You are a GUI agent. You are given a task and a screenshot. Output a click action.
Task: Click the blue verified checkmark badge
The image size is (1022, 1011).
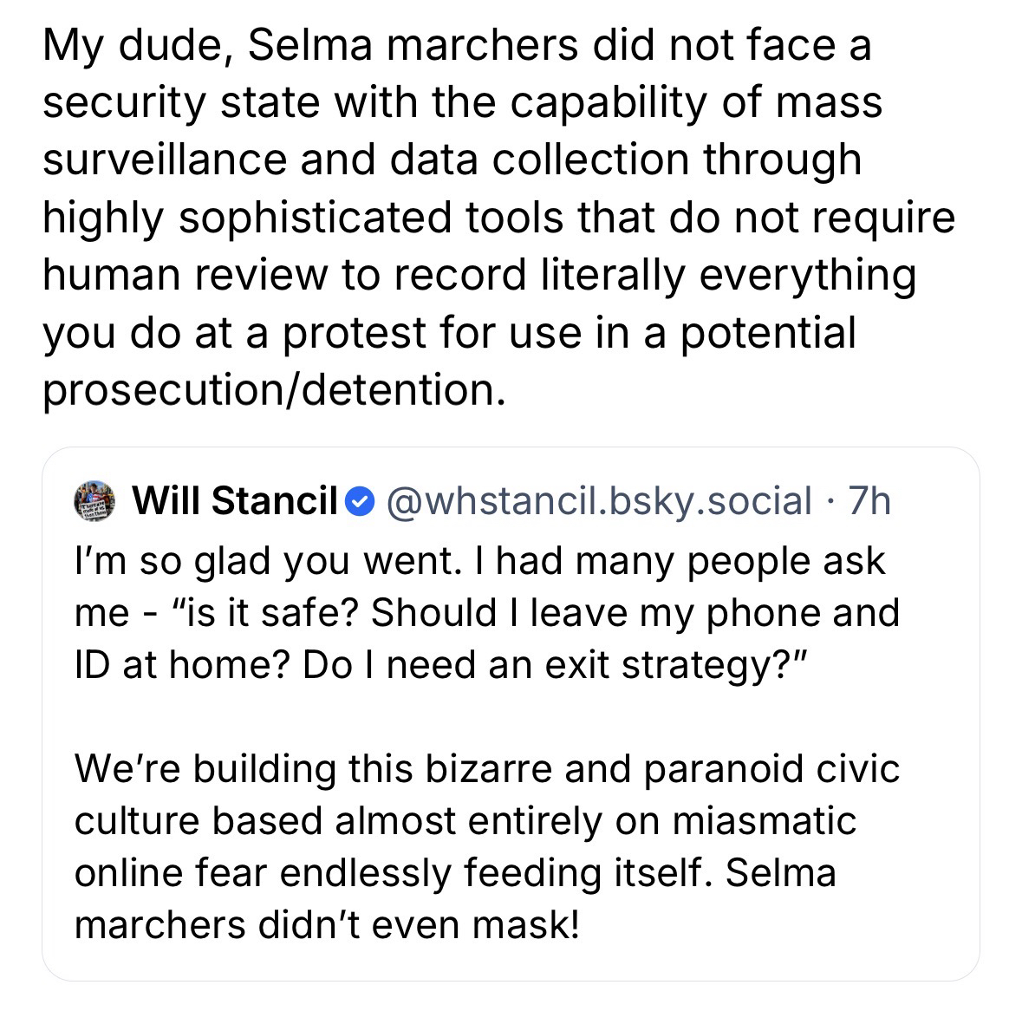point(360,500)
